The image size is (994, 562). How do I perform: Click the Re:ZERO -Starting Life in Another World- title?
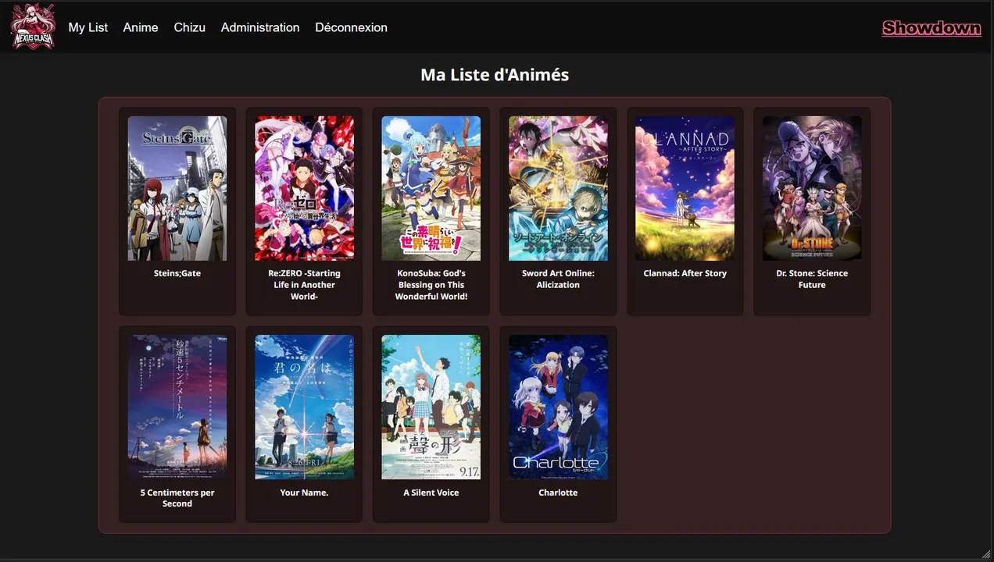(304, 285)
